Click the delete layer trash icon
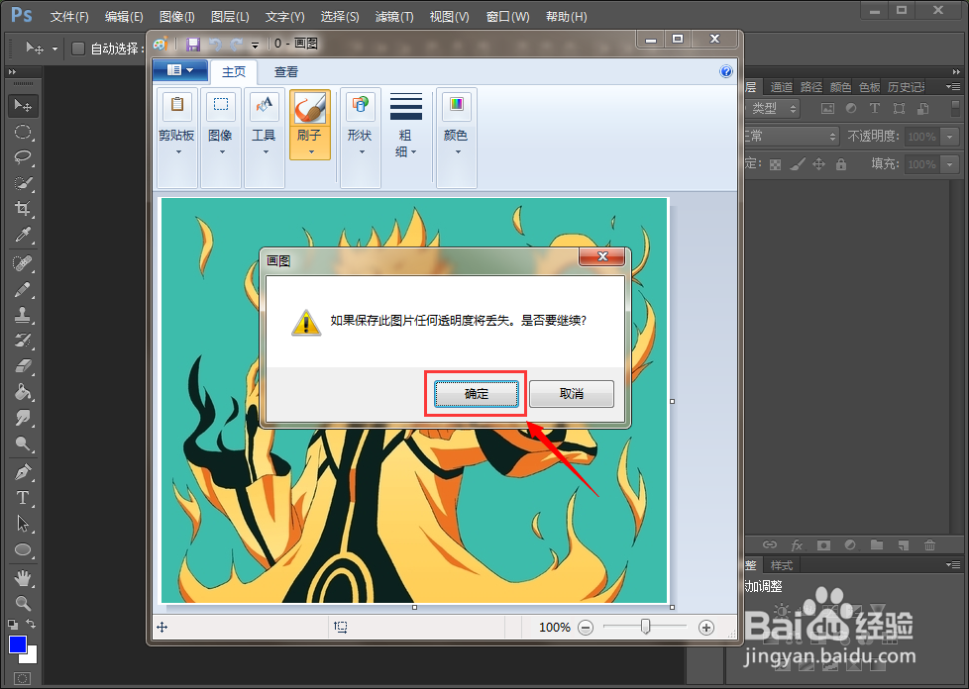This screenshot has width=969, height=689. (929, 545)
